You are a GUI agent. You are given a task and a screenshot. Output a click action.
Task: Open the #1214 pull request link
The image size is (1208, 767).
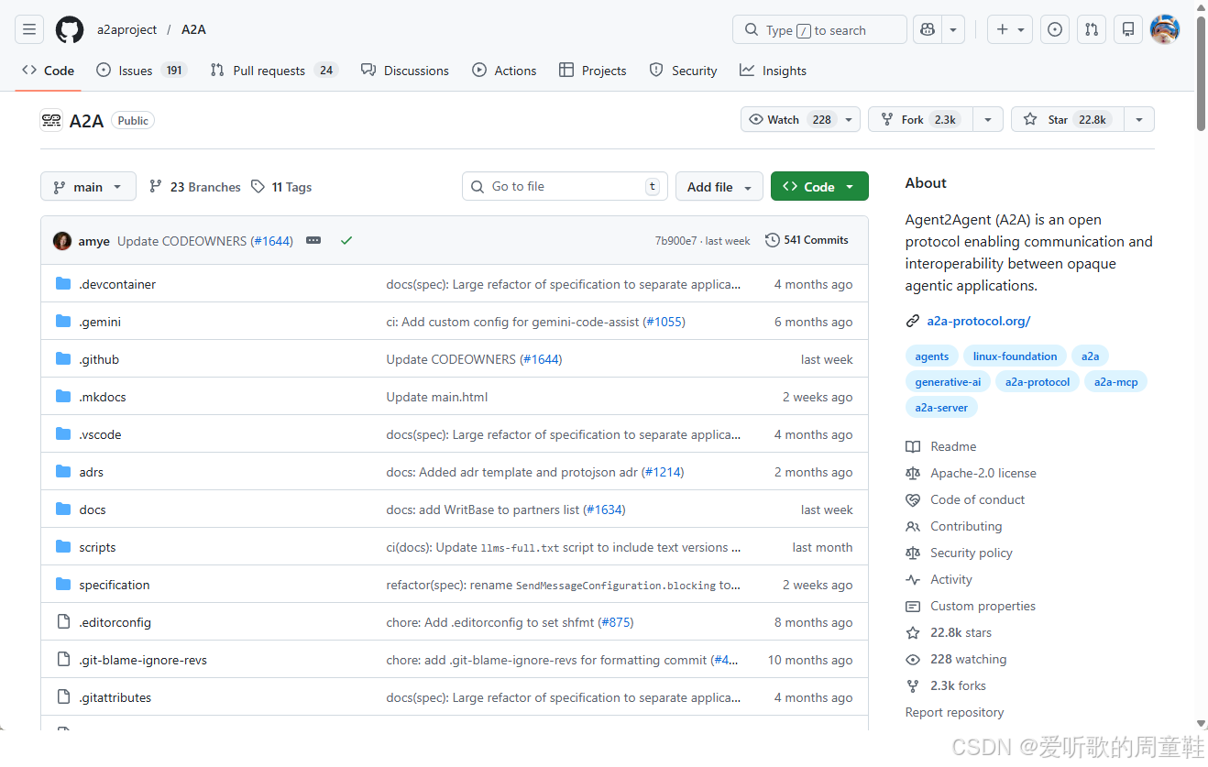(x=663, y=472)
